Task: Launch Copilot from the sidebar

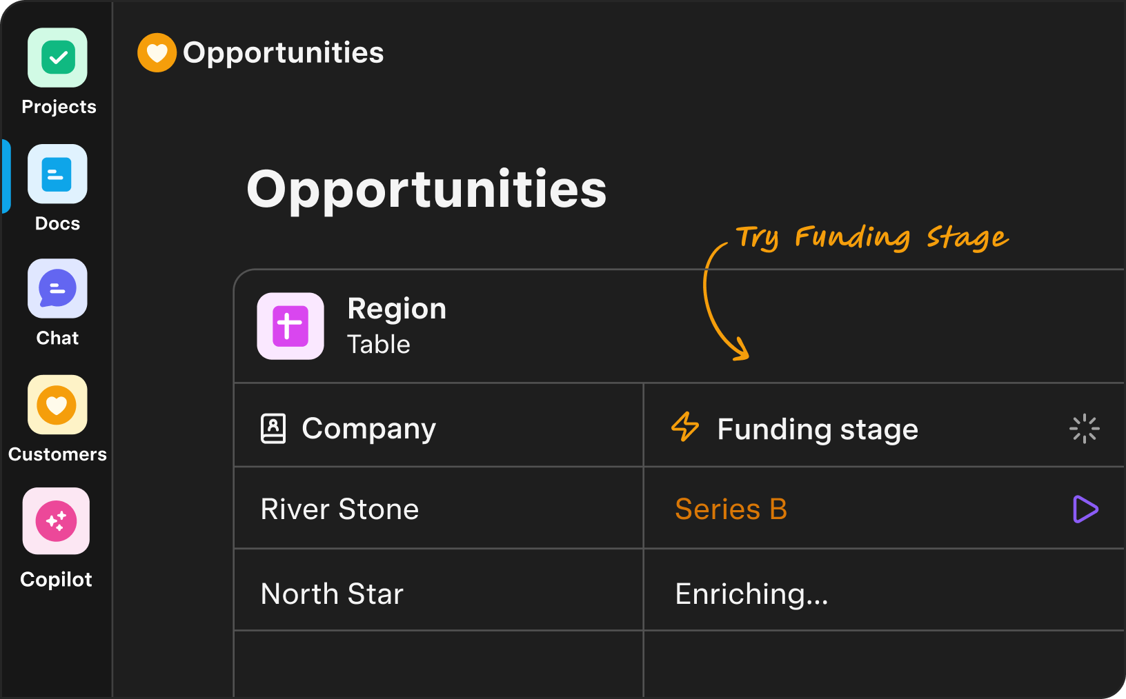Action: [x=57, y=521]
